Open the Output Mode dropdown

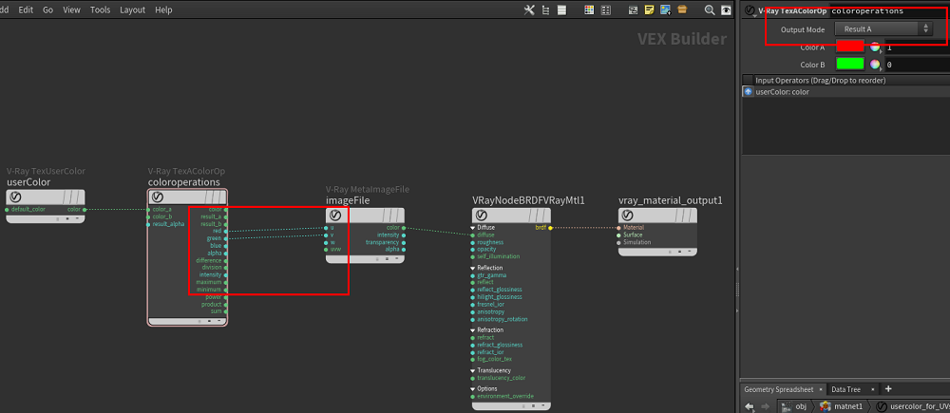pos(883,28)
